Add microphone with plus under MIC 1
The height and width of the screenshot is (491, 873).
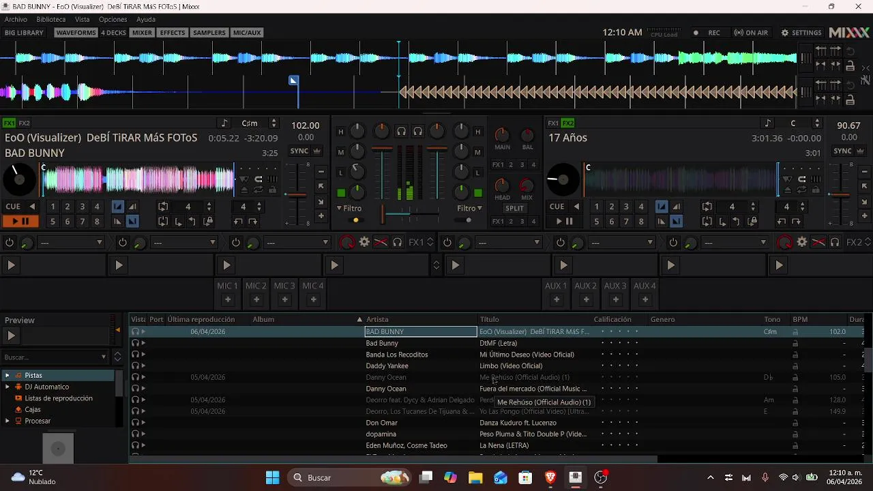[227, 299]
